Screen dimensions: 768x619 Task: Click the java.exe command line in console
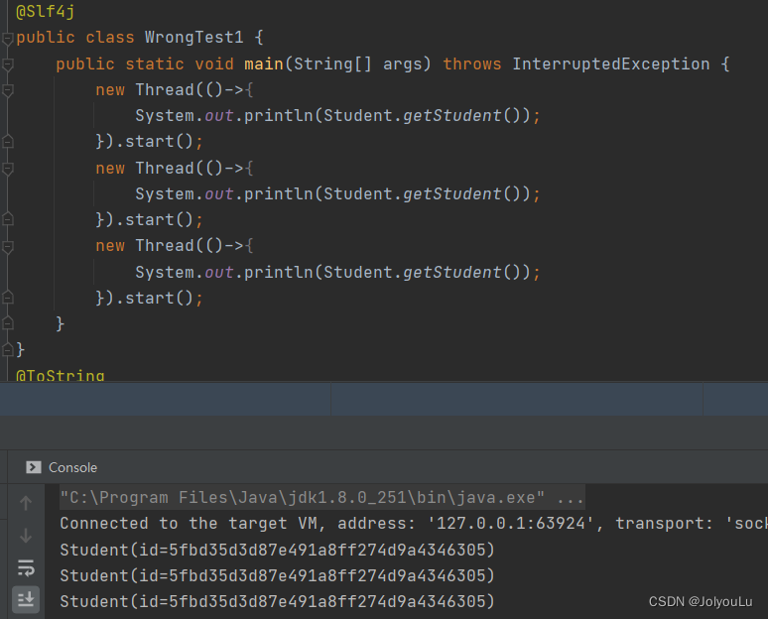click(321, 498)
